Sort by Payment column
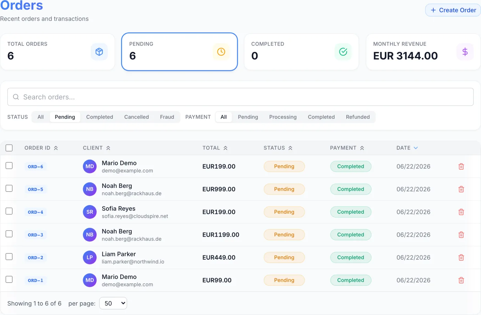 (347, 148)
